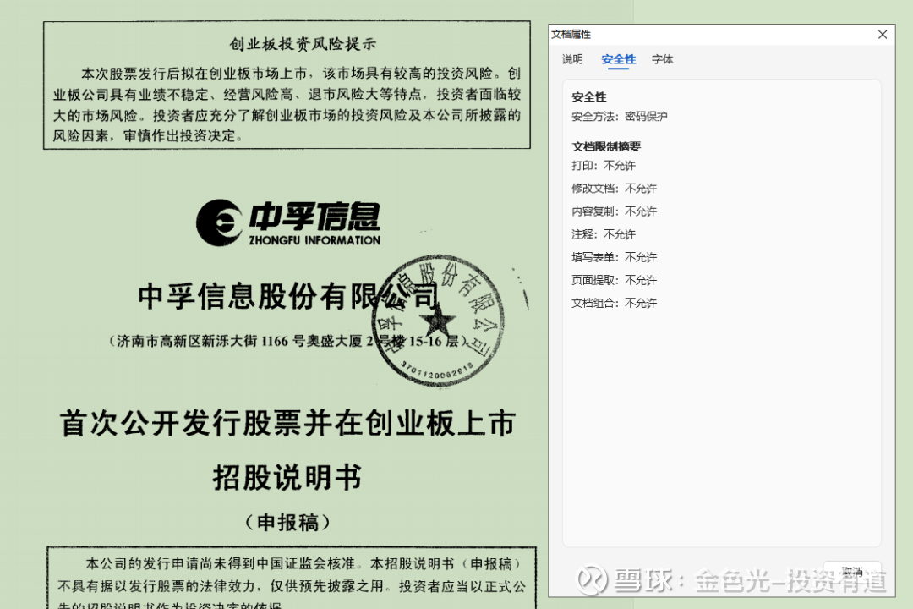Click the 文档属性 dialog title
This screenshot has width=913, height=609.
pos(571,35)
